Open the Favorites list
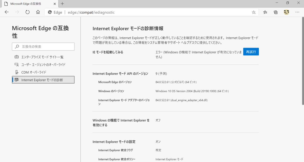Image resolution: width=304 pixels, height=162 pixels. tap(265, 12)
